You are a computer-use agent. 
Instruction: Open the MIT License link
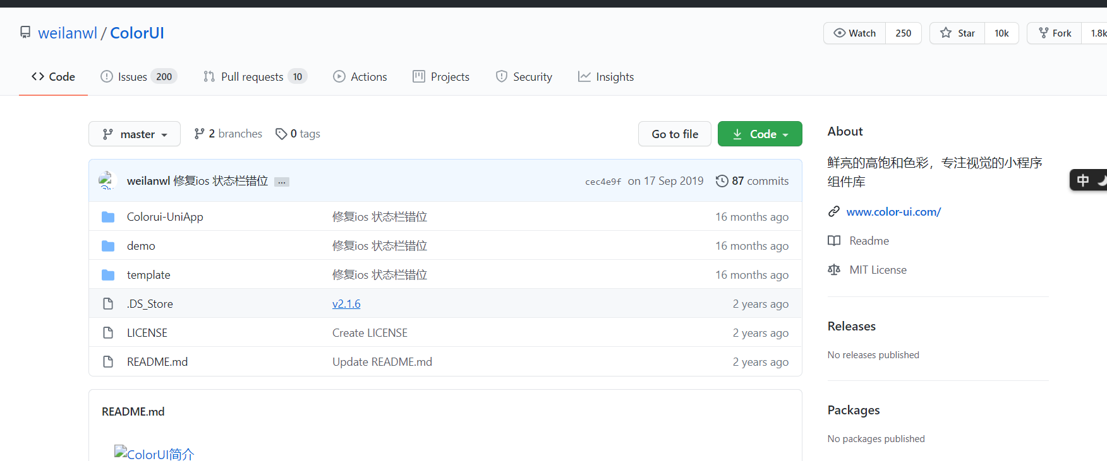pos(878,270)
